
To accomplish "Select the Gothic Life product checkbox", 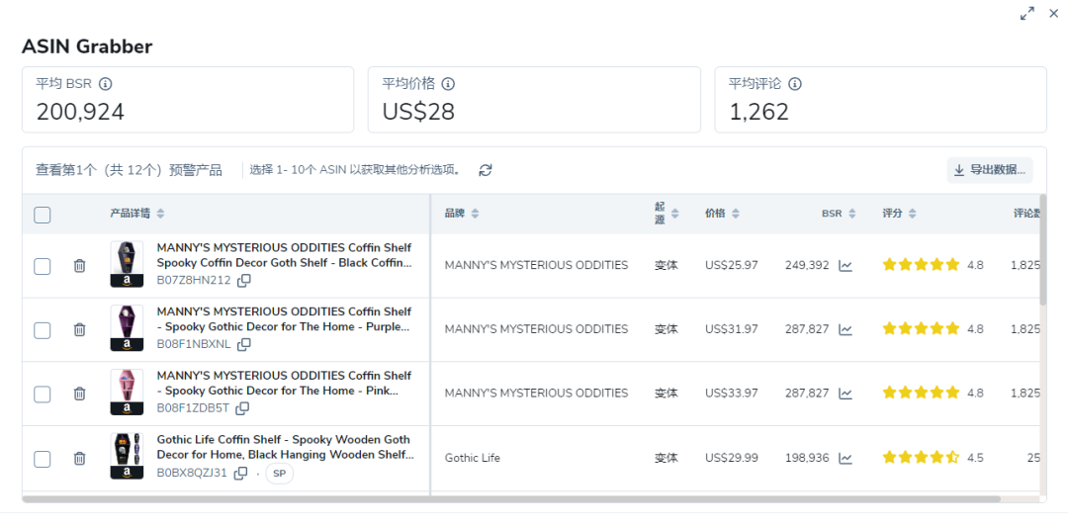I will pos(43,459).
